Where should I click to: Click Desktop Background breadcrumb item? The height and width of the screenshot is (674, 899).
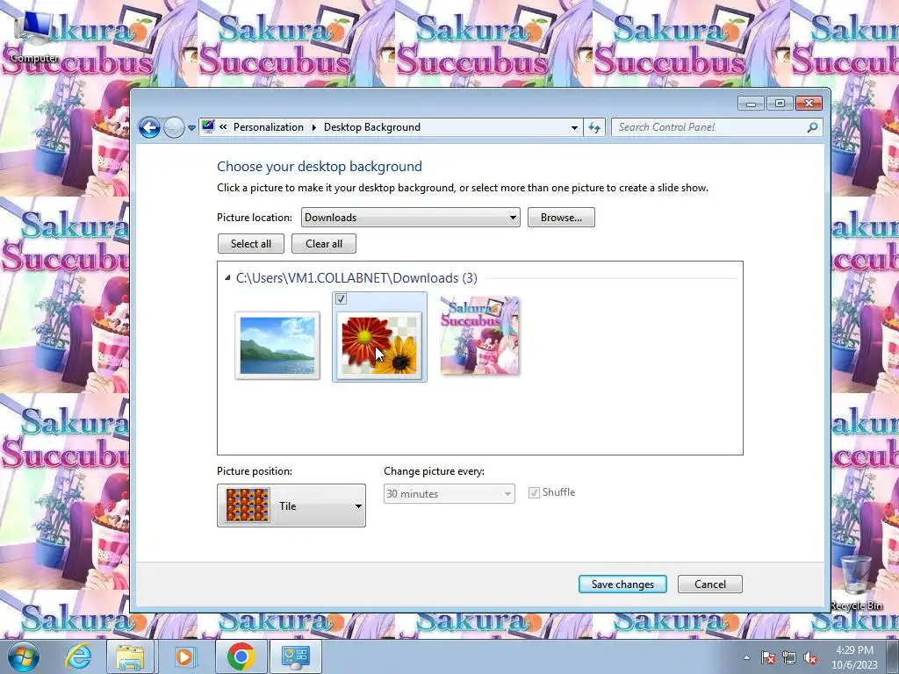[372, 127]
